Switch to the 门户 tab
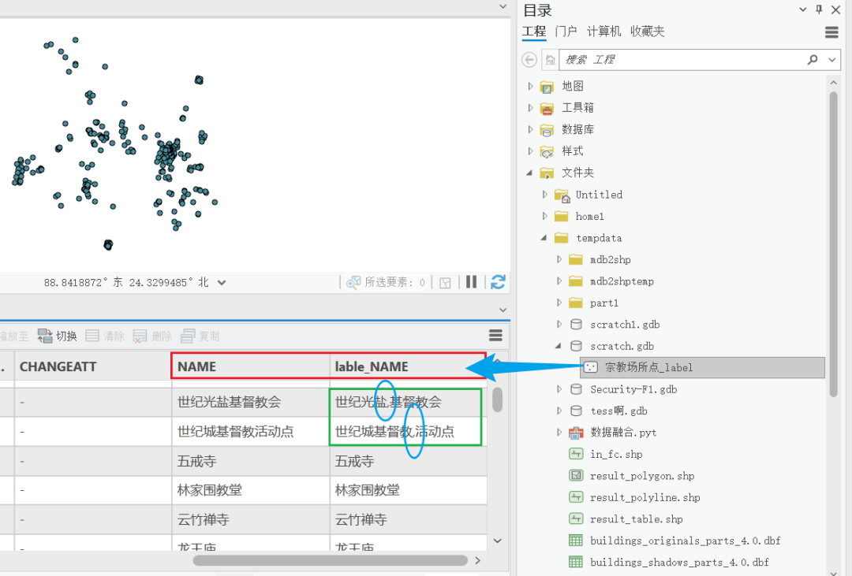The image size is (852, 576). pos(566,31)
